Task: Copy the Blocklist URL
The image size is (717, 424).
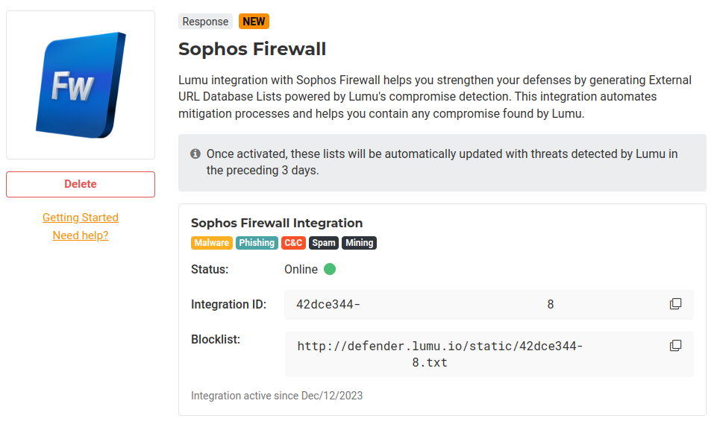Action: (x=675, y=346)
